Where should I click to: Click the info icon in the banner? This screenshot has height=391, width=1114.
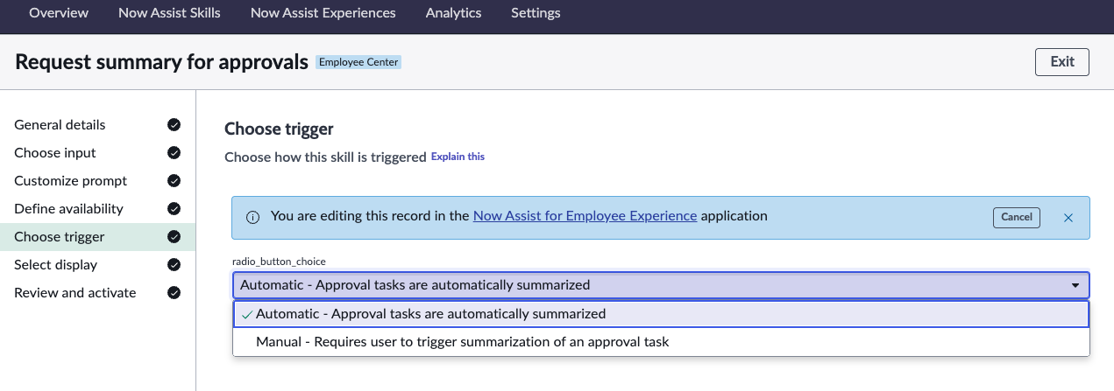(x=252, y=218)
